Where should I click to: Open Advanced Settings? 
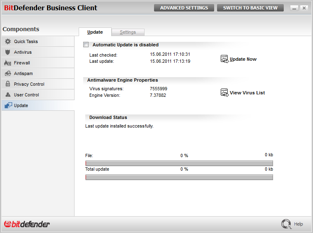[x=184, y=8]
